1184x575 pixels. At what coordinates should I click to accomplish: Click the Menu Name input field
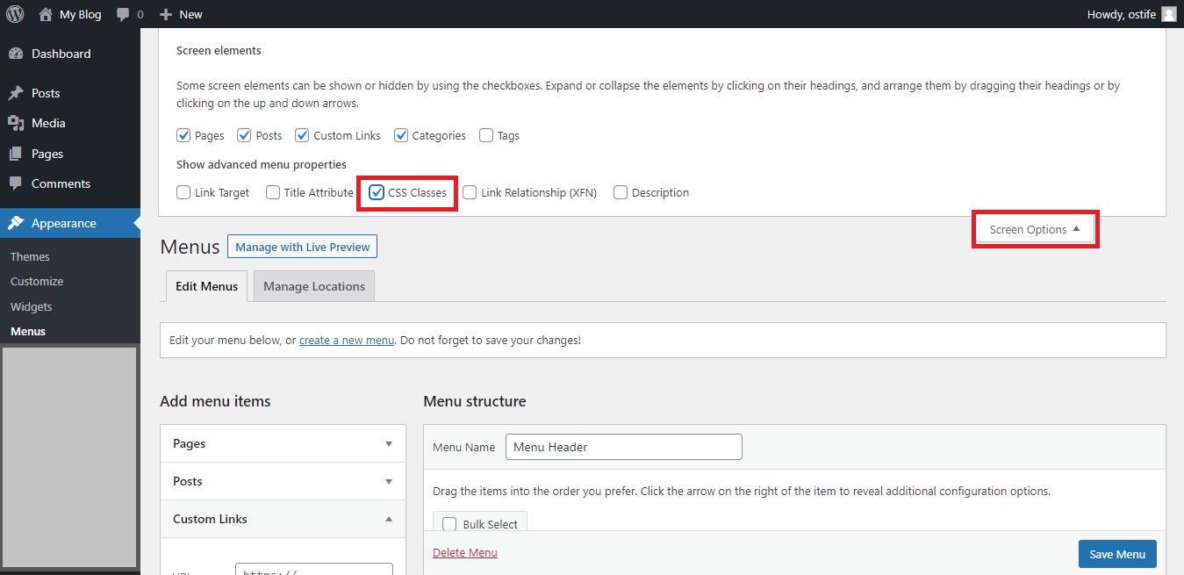[623, 447]
